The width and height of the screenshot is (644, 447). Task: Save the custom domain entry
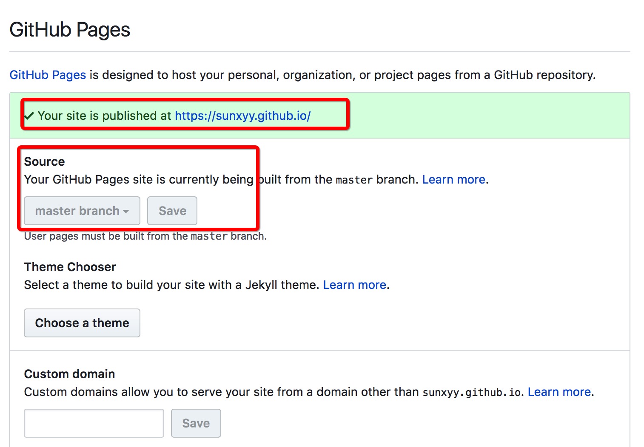click(x=196, y=423)
